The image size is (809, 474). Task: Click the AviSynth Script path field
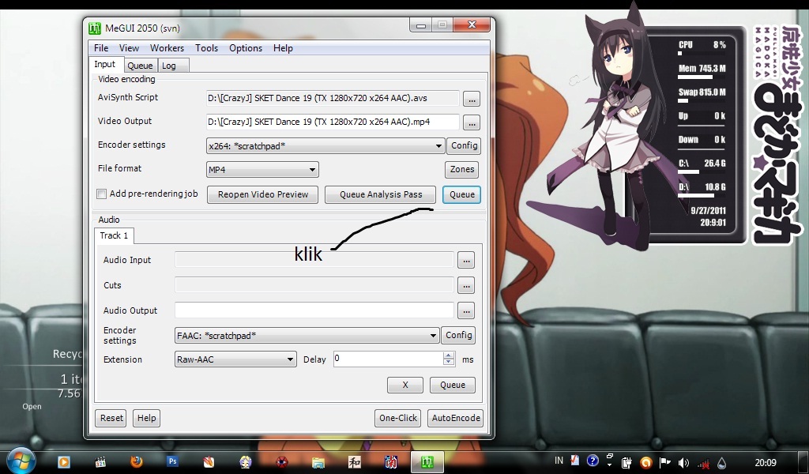333,98
